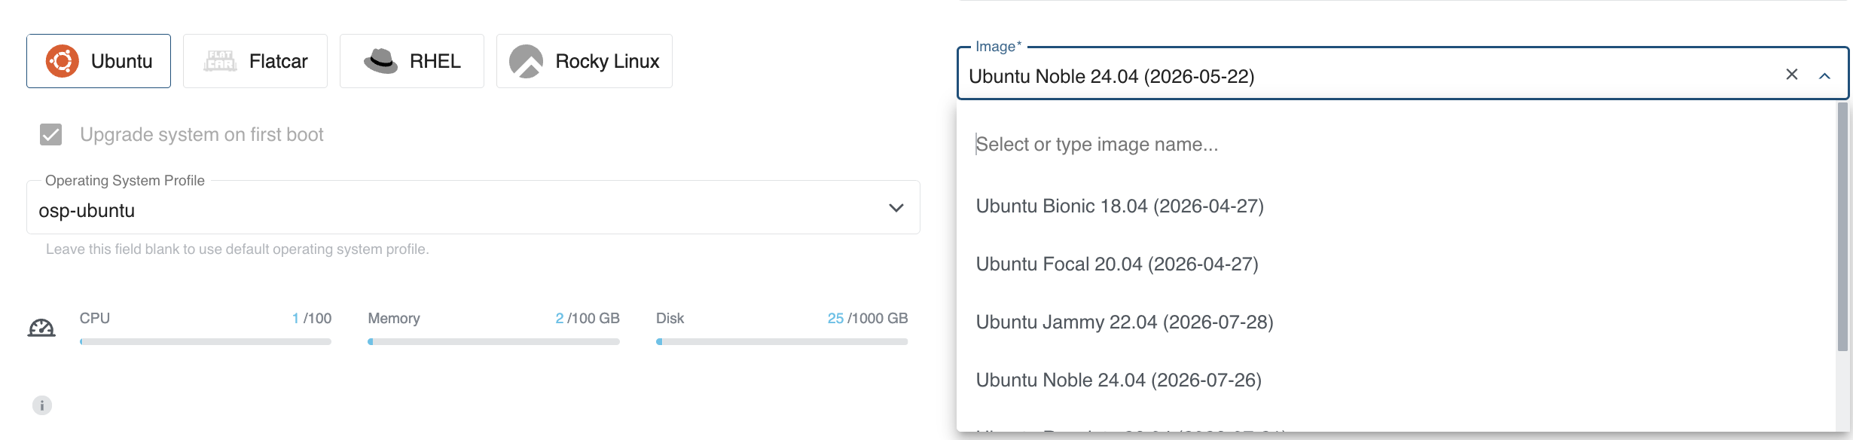Toggle Upgrade system on first boot checkbox
The height and width of the screenshot is (440, 1853).
[x=50, y=135]
